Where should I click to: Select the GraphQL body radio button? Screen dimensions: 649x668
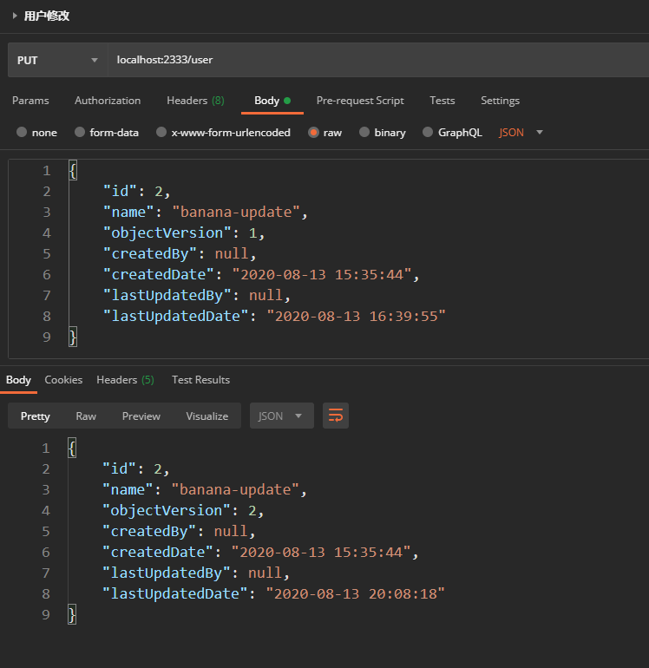[428, 133]
